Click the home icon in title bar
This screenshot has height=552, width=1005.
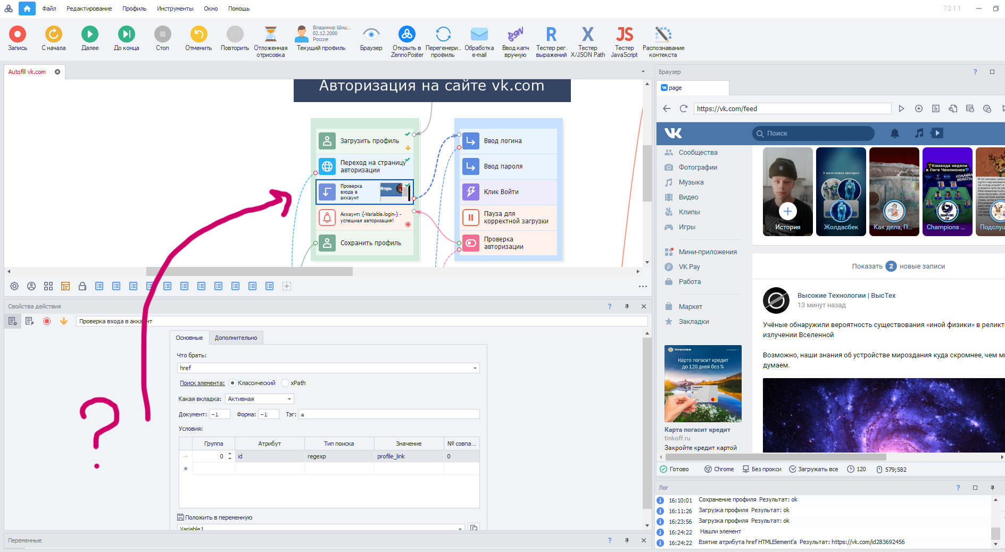[27, 9]
